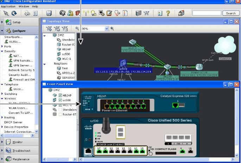
Task: Click the Search button
Action: [x=231, y=13]
